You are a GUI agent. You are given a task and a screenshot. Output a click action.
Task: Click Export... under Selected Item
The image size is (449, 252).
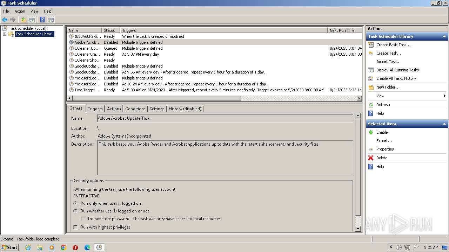coord(384,141)
